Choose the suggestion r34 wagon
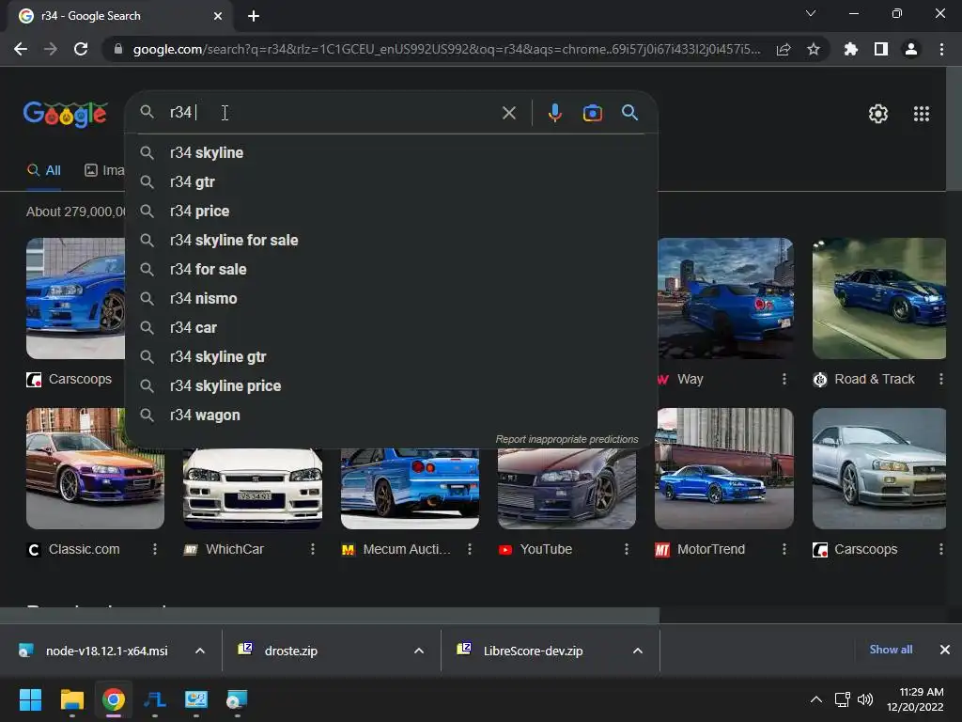This screenshot has width=962, height=722. pos(391,415)
